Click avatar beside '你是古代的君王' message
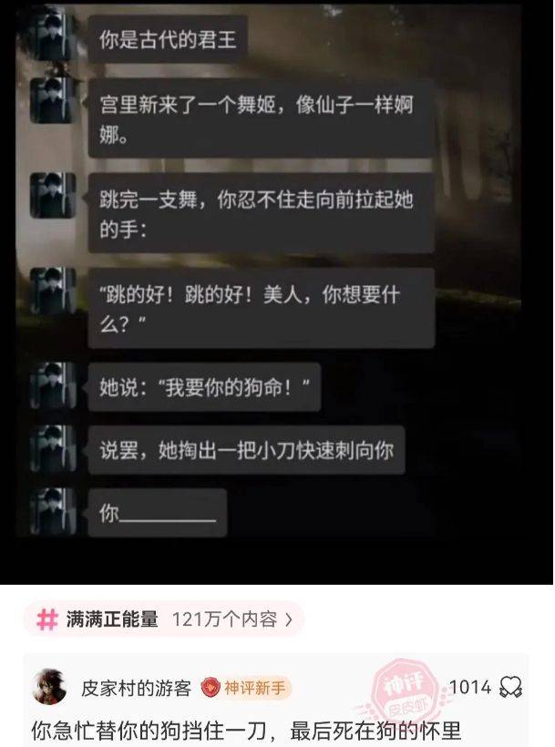The width and height of the screenshot is (555, 747). coord(53,38)
